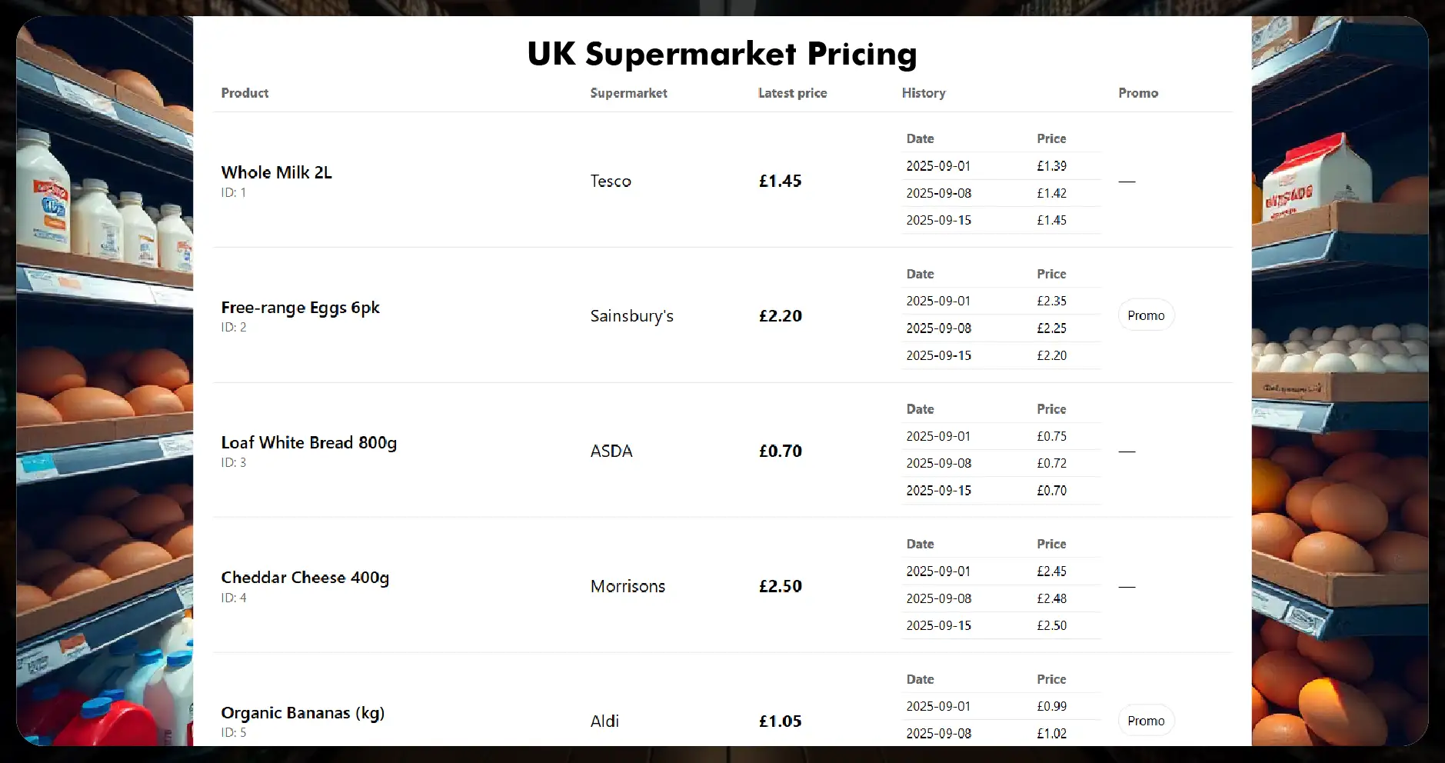Viewport: 1445px width, 763px height.
Task: Select the Free-range Eggs 6pk product name
Action: (x=300, y=307)
